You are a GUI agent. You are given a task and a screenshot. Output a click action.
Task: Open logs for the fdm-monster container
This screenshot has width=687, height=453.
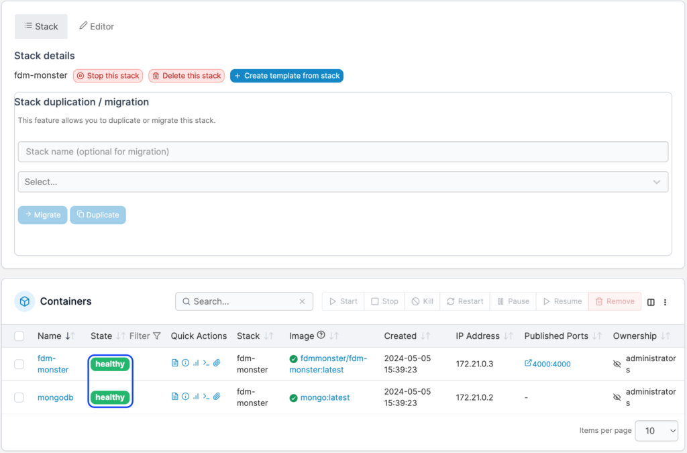coord(175,362)
